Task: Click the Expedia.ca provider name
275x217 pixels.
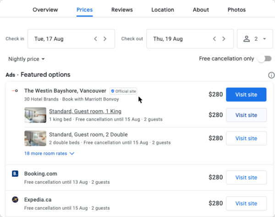Action: coord(38,200)
